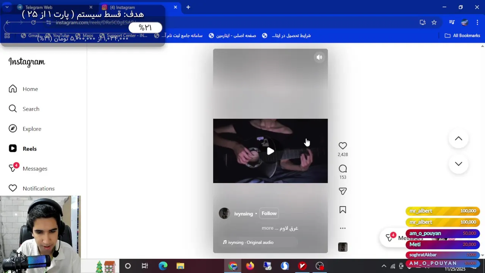Open File Explorer from the taskbar

pyautogui.click(x=180, y=266)
